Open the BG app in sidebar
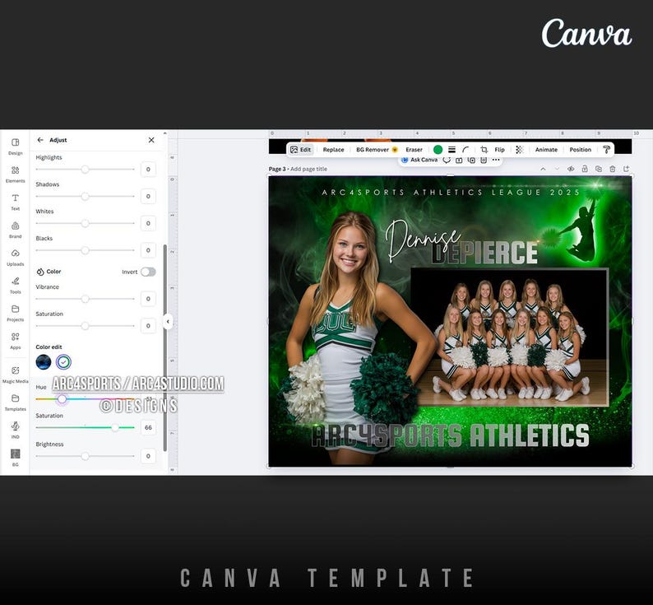This screenshot has width=653, height=605. tap(16, 458)
